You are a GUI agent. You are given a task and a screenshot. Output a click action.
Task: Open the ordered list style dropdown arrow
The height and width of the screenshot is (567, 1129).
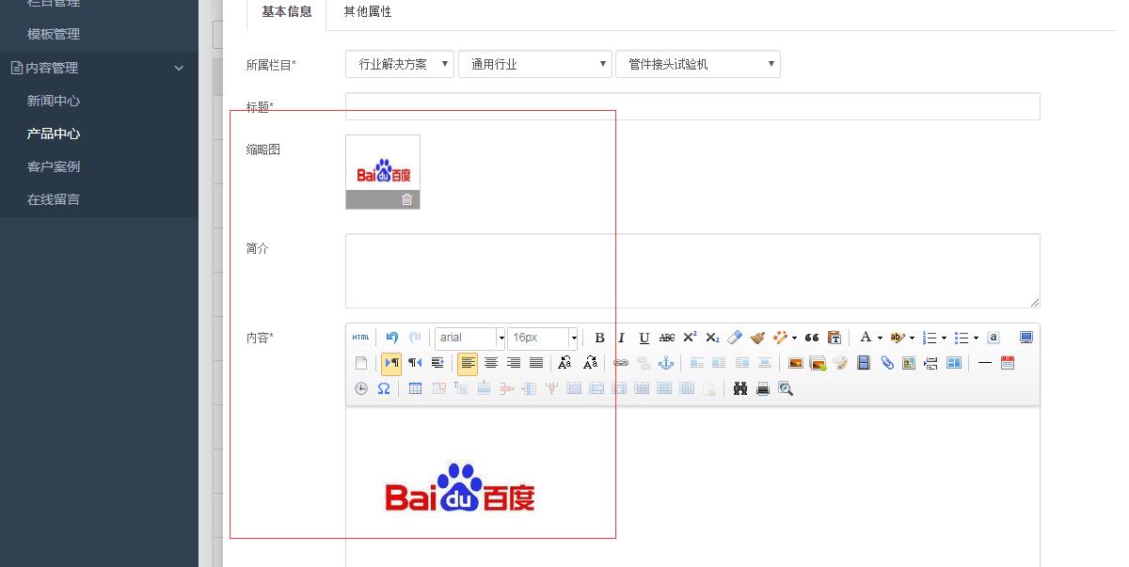point(944,338)
